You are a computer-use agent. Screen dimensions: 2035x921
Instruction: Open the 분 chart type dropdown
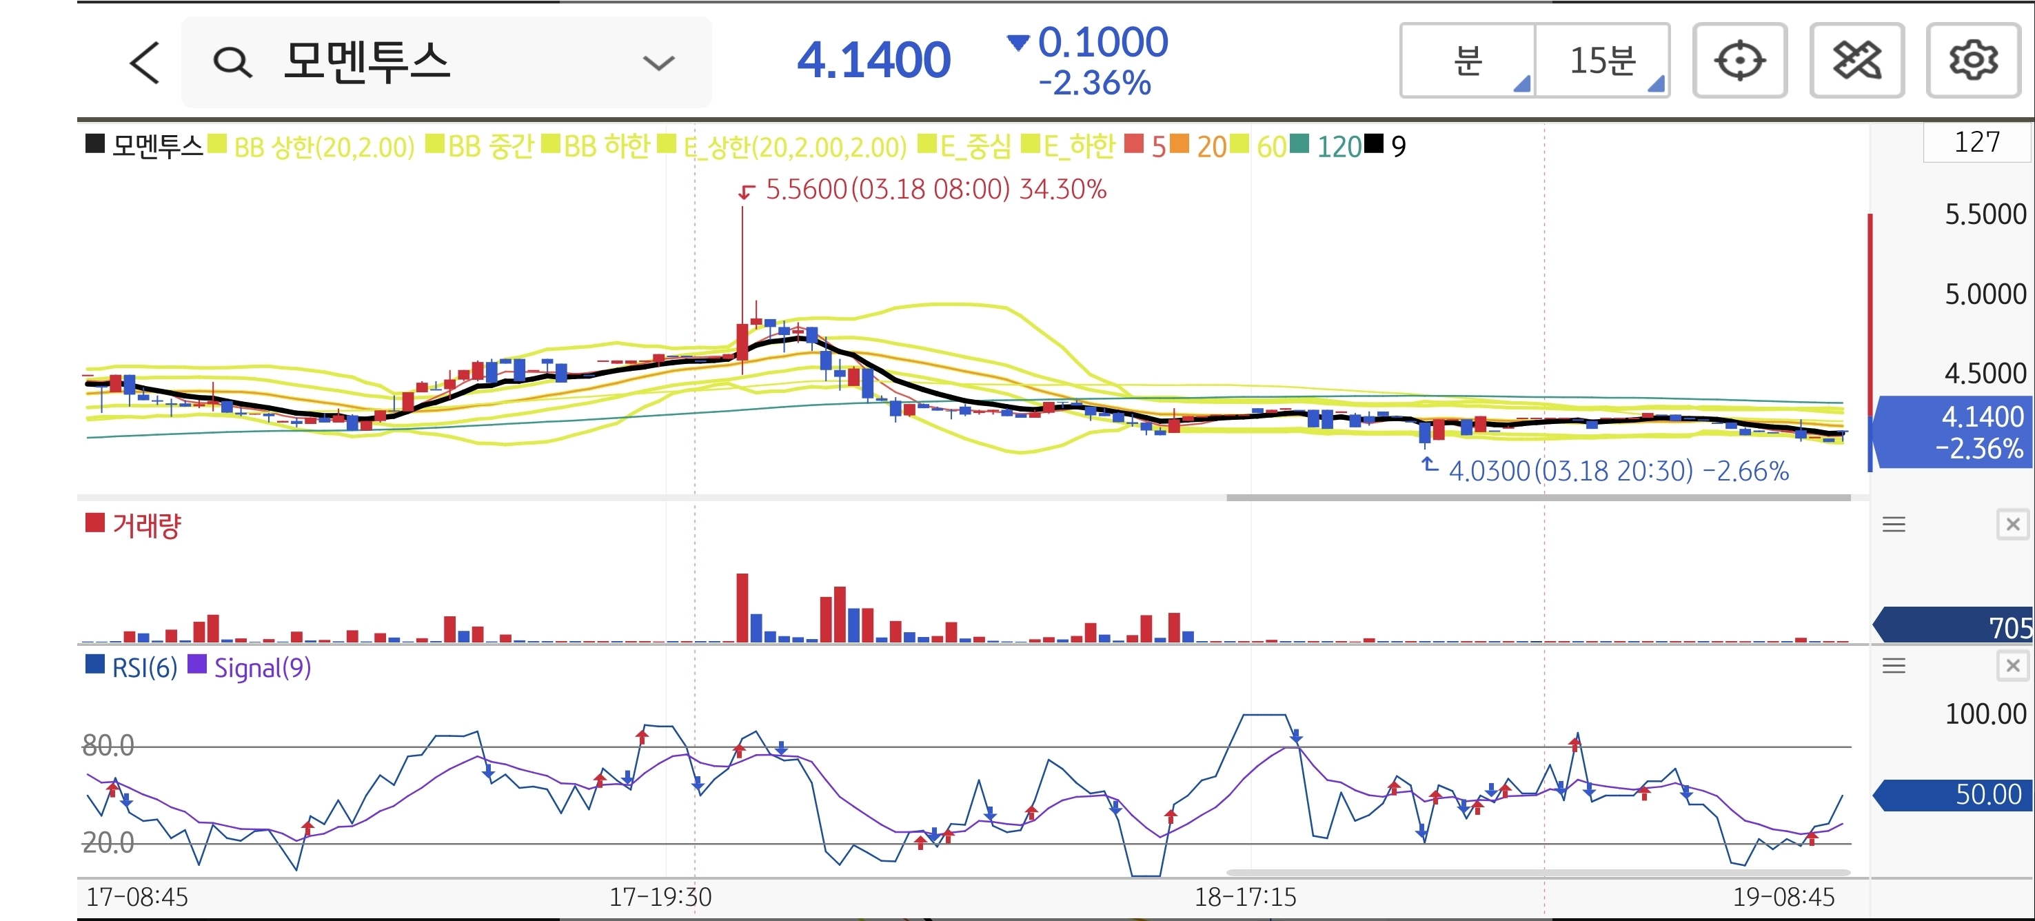[x=1468, y=61]
